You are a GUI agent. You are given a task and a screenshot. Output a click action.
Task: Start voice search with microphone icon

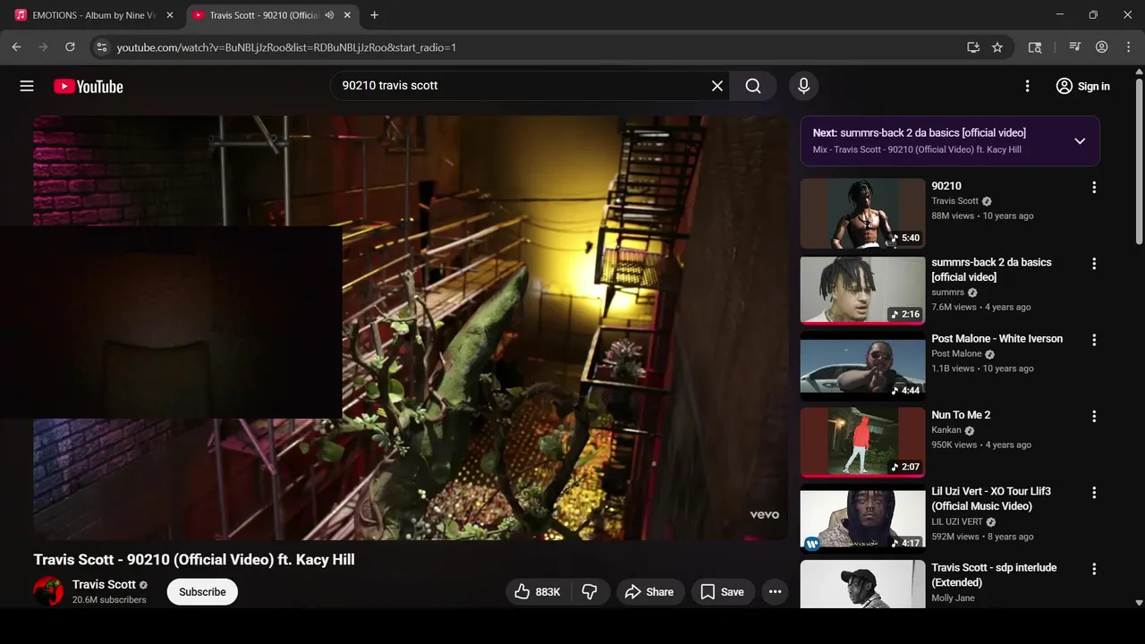click(x=803, y=86)
